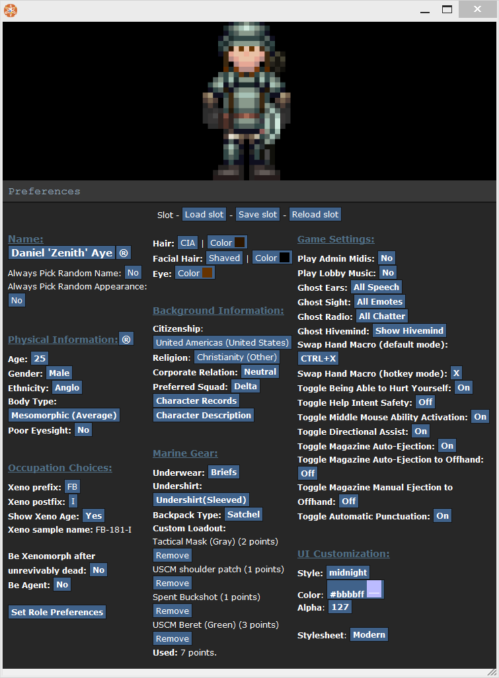
Task: Change Ethnicity from Anglo
Action: pyautogui.click(x=67, y=387)
